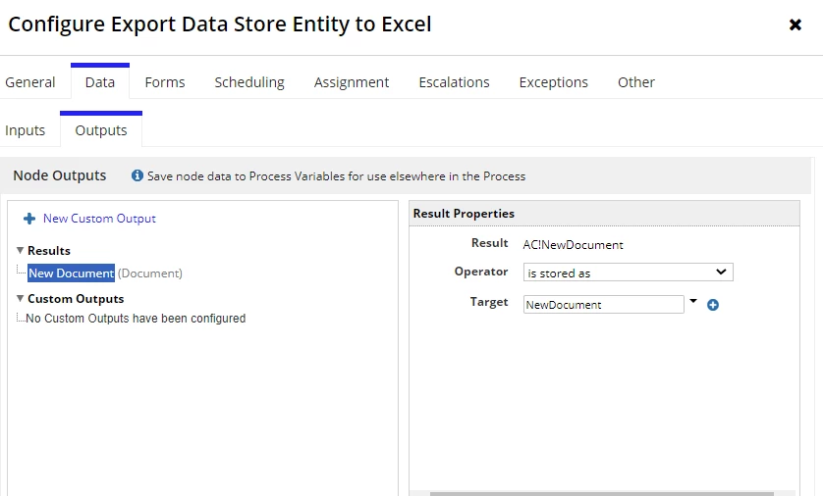Collapse the Results tree section

pyautogui.click(x=20, y=250)
